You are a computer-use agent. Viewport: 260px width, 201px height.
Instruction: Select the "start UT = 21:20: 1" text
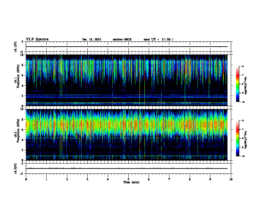point(159,39)
